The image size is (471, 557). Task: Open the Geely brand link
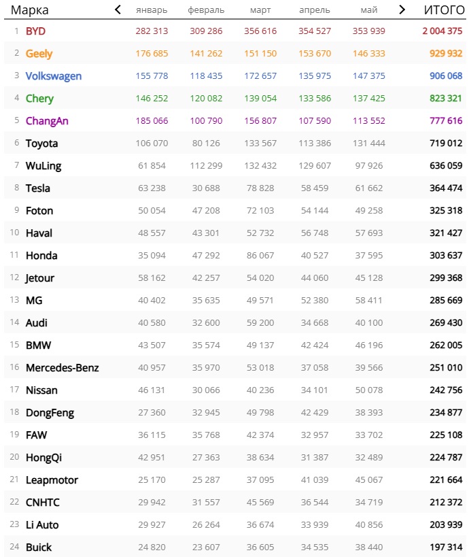tap(39, 54)
